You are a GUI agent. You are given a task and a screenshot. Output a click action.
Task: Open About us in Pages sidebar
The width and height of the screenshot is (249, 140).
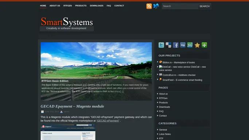tap(163, 94)
